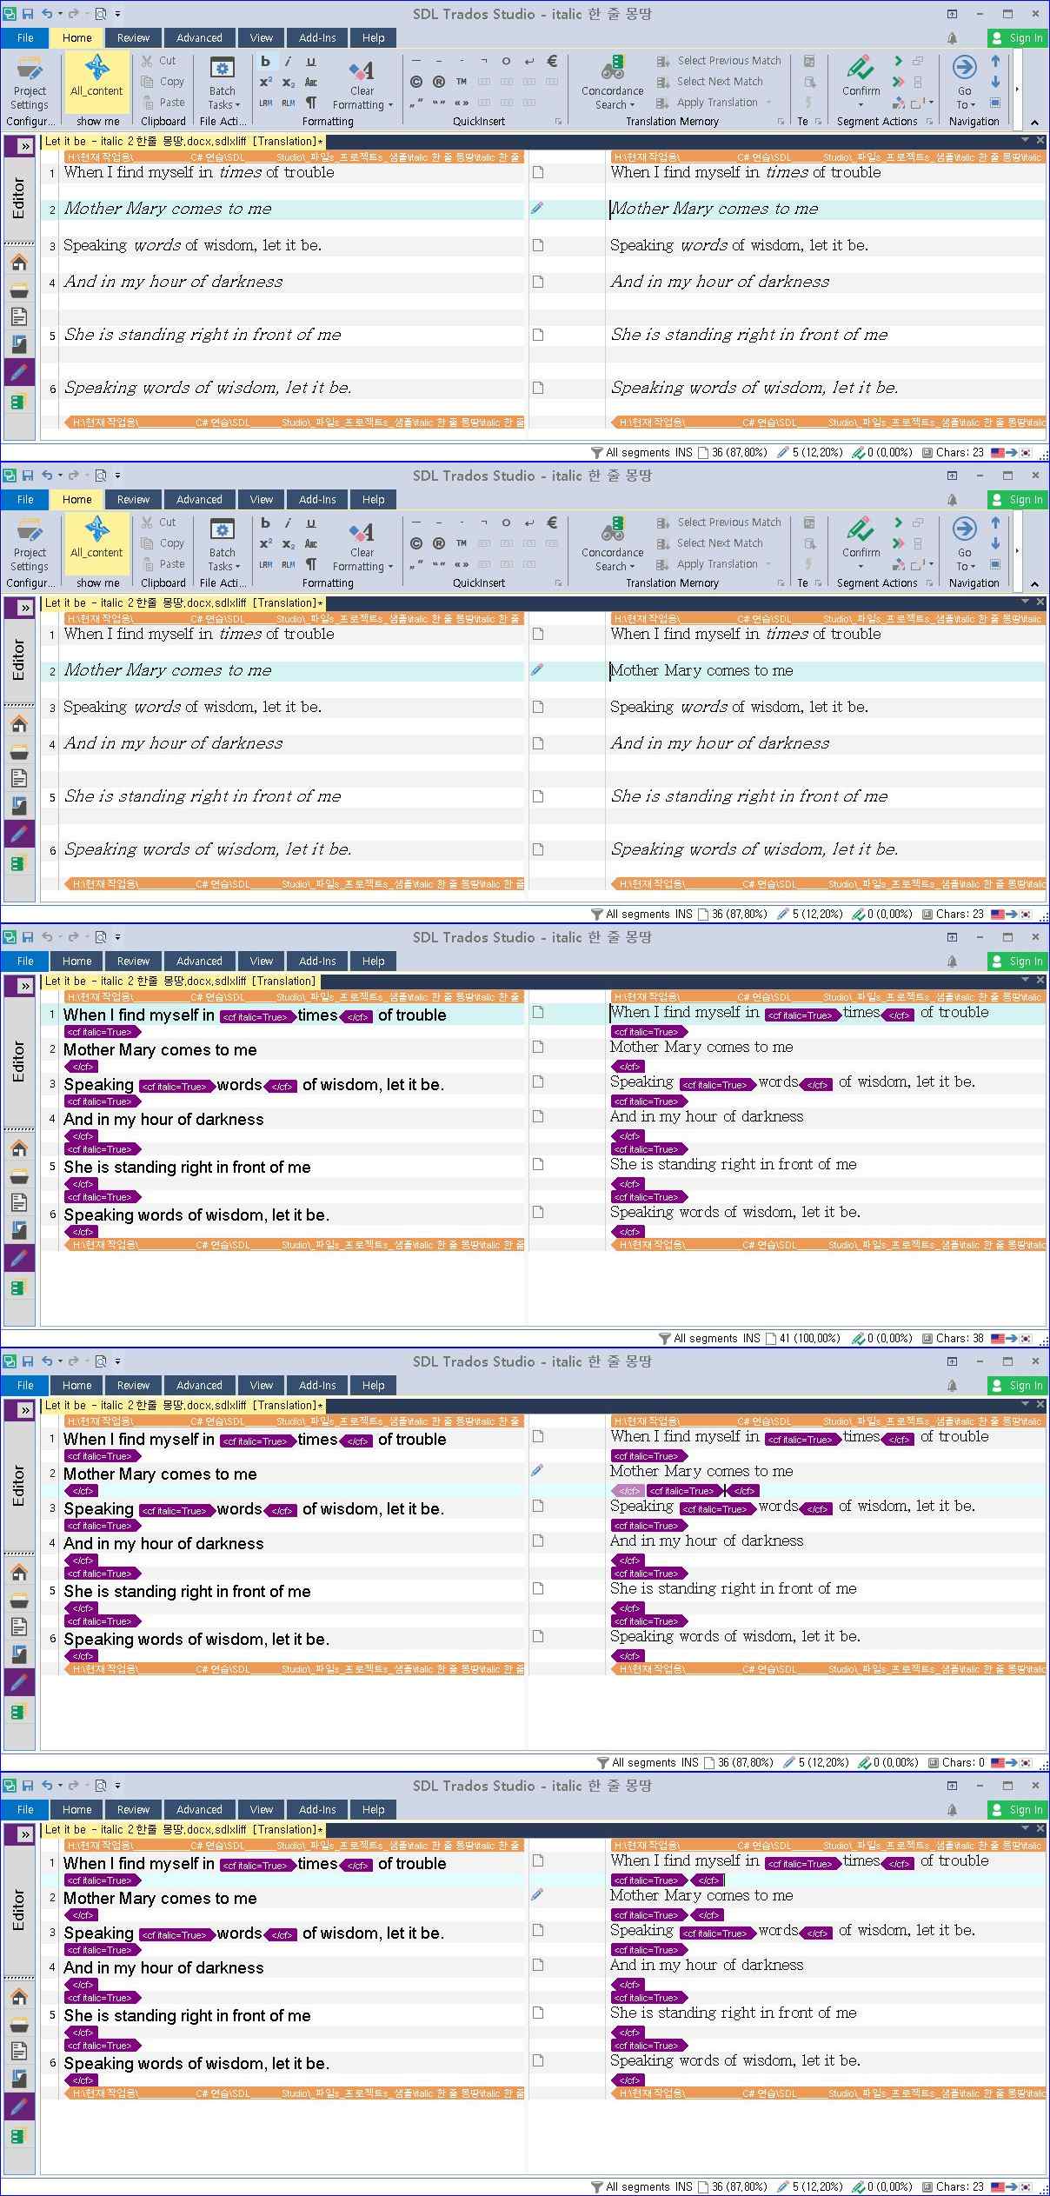Click Apply Translation in the top window
Viewport: 1050px width, 2196px height.
708,103
